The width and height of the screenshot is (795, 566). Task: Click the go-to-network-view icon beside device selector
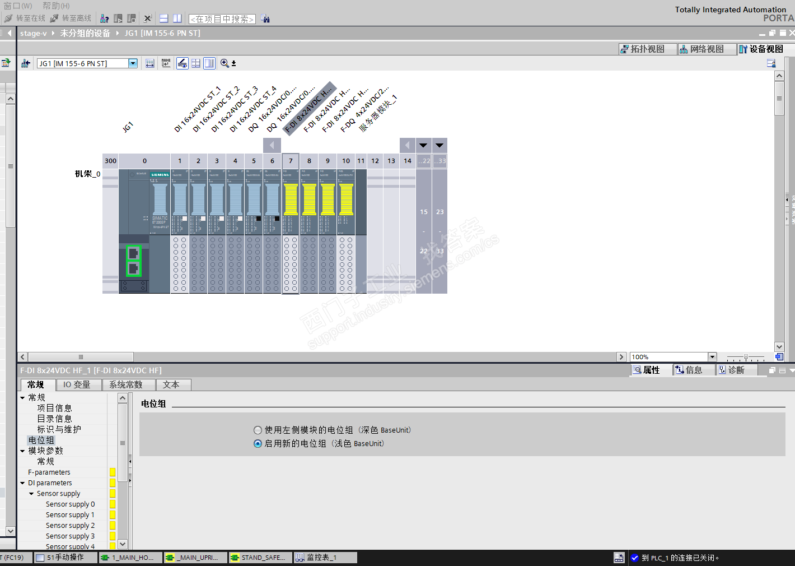point(26,63)
